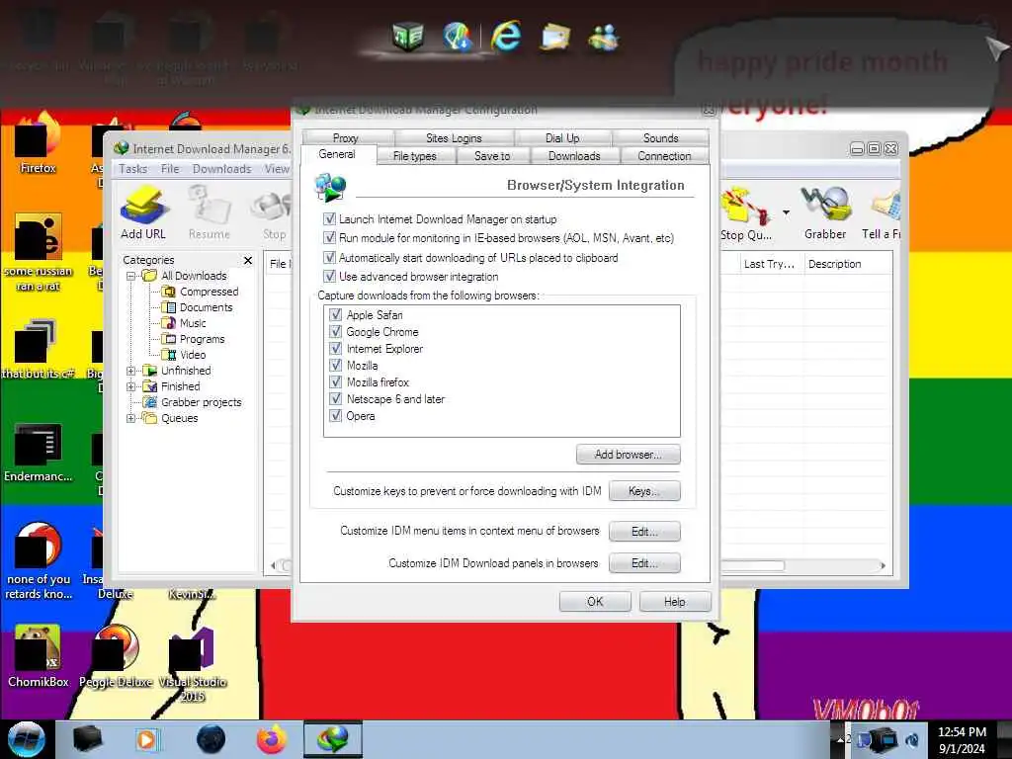This screenshot has width=1012, height=759.
Task: Uncheck Netscape 6 and later
Action: tap(336, 398)
